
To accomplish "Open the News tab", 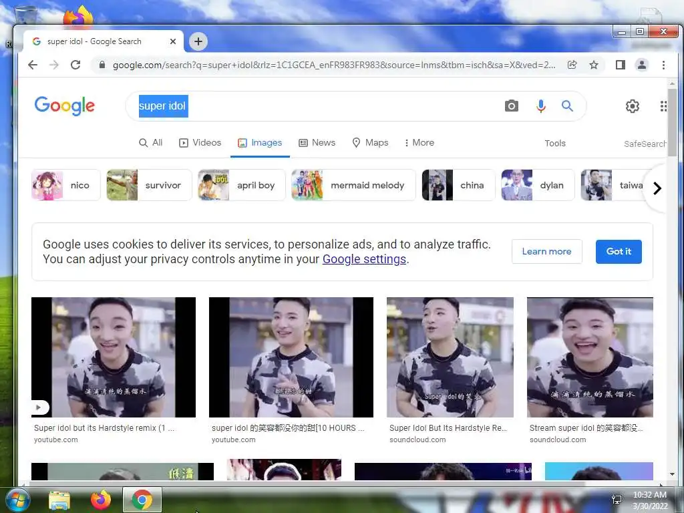I will click(x=317, y=143).
